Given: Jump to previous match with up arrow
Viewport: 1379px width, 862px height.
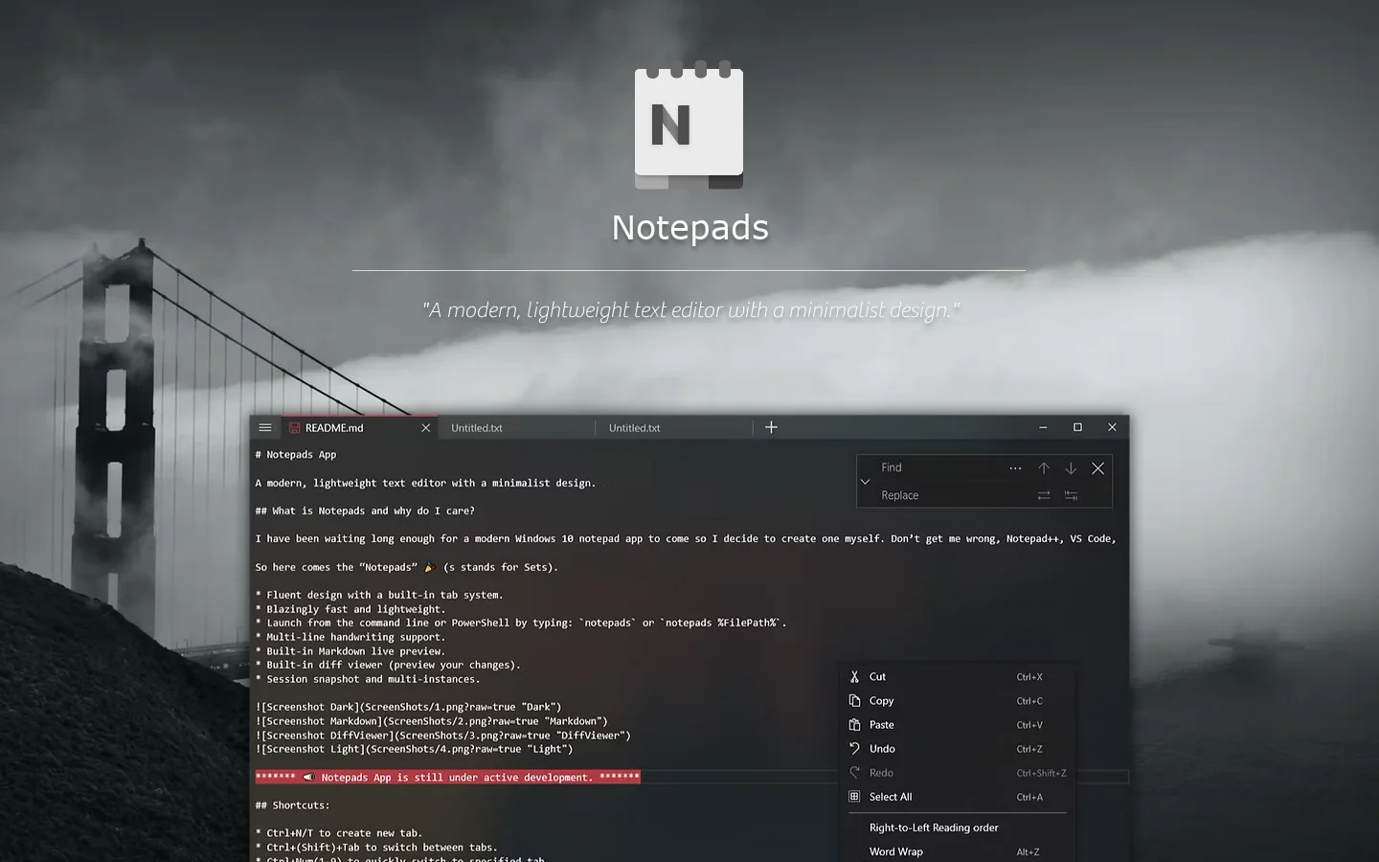Looking at the screenshot, I should (x=1044, y=468).
